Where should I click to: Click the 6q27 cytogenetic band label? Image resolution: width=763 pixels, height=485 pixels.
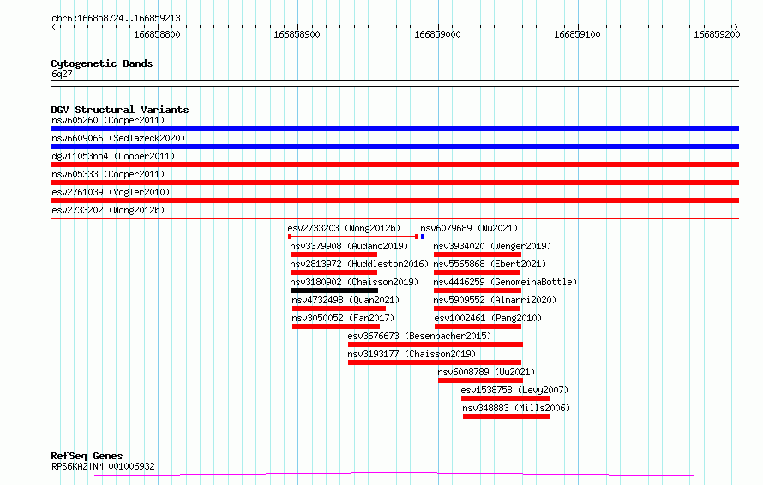pos(62,74)
